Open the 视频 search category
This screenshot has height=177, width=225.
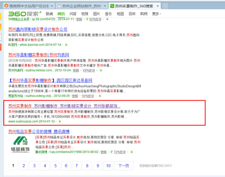(85, 14)
